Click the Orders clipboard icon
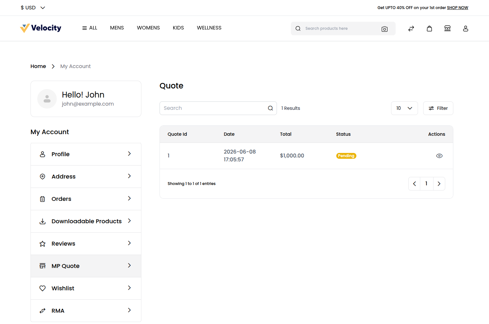The image size is (489, 324). click(x=42, y=199)
